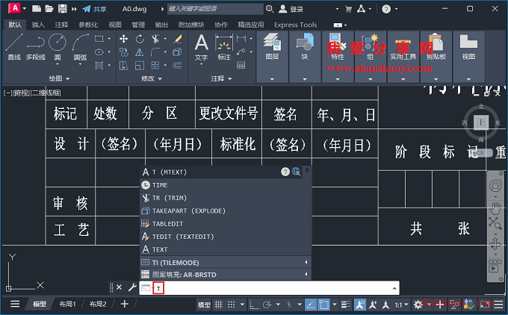Image resolution: width=508 pixels, height=315 pixels.
Task: Open the Dimension (标注) tool
Action: tap(224, 47)
